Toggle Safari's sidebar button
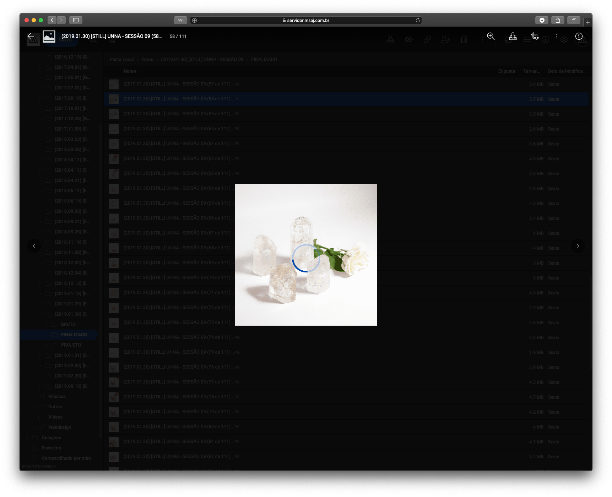Viewport: 612px width, 497px height. coord(76,20)
